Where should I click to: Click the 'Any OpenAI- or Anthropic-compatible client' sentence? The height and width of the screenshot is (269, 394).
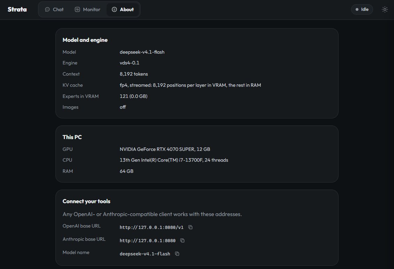click(152, 214)
